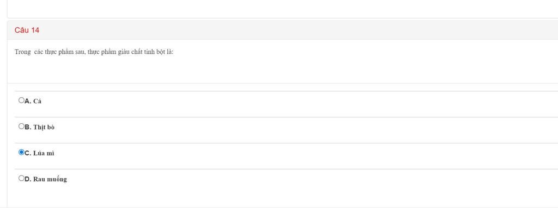Click the answer text "Lúa mì"

44,153
